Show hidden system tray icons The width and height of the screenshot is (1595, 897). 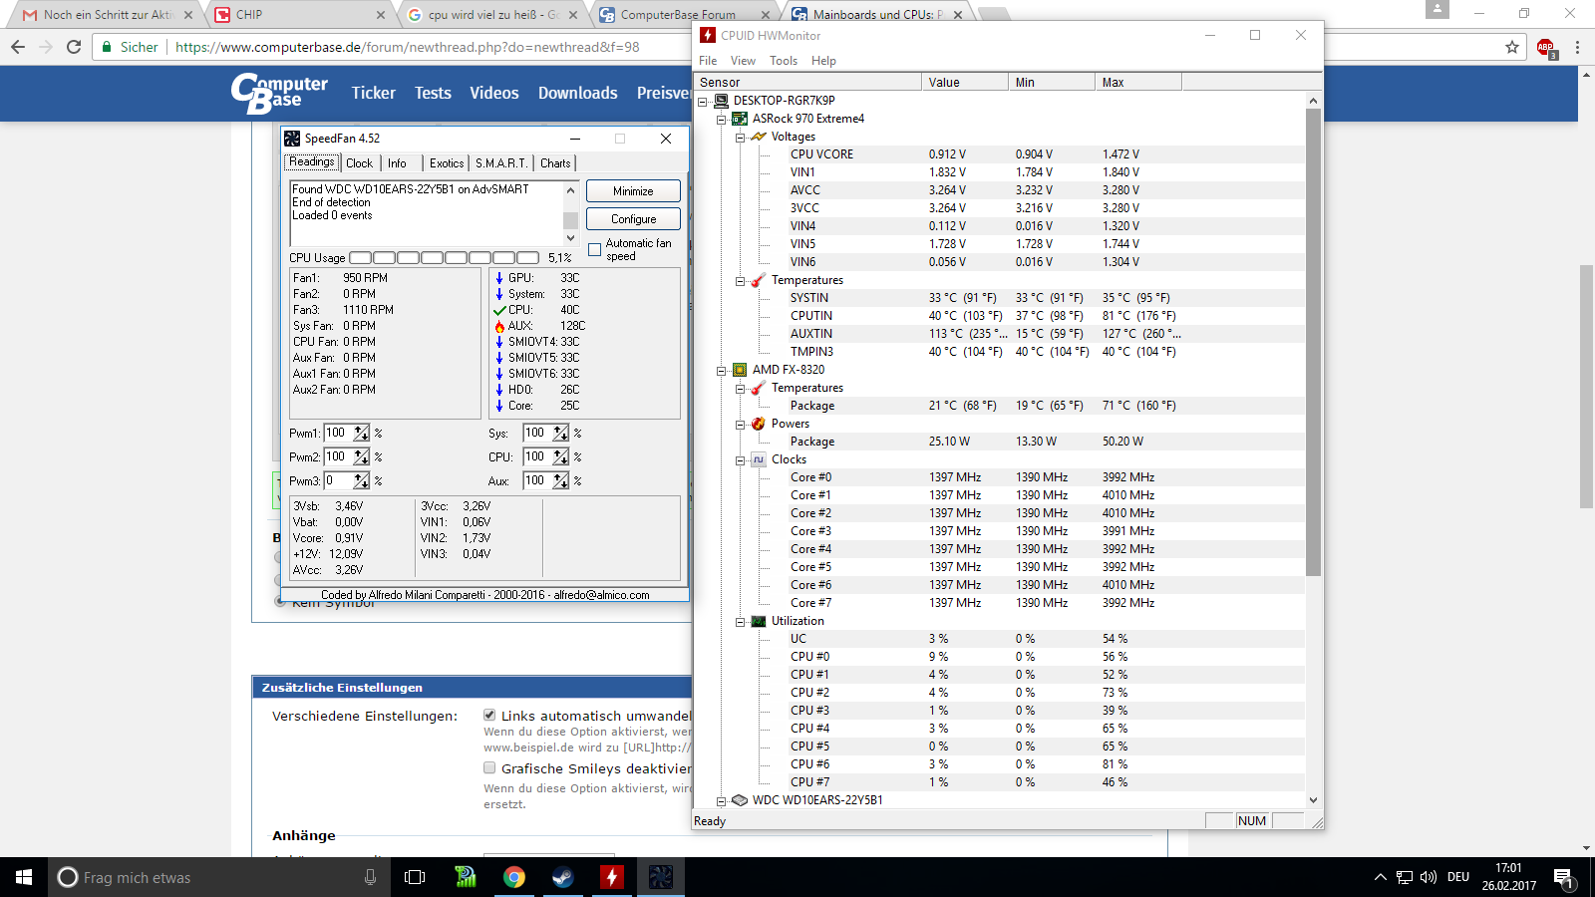coord(1381,877)
